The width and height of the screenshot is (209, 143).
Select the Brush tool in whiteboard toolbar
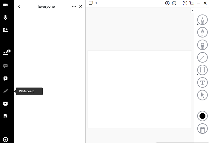[202, 33]
